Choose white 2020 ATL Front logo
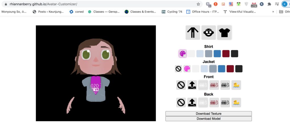This screenshot has width=290, height=137. (203, 85)
